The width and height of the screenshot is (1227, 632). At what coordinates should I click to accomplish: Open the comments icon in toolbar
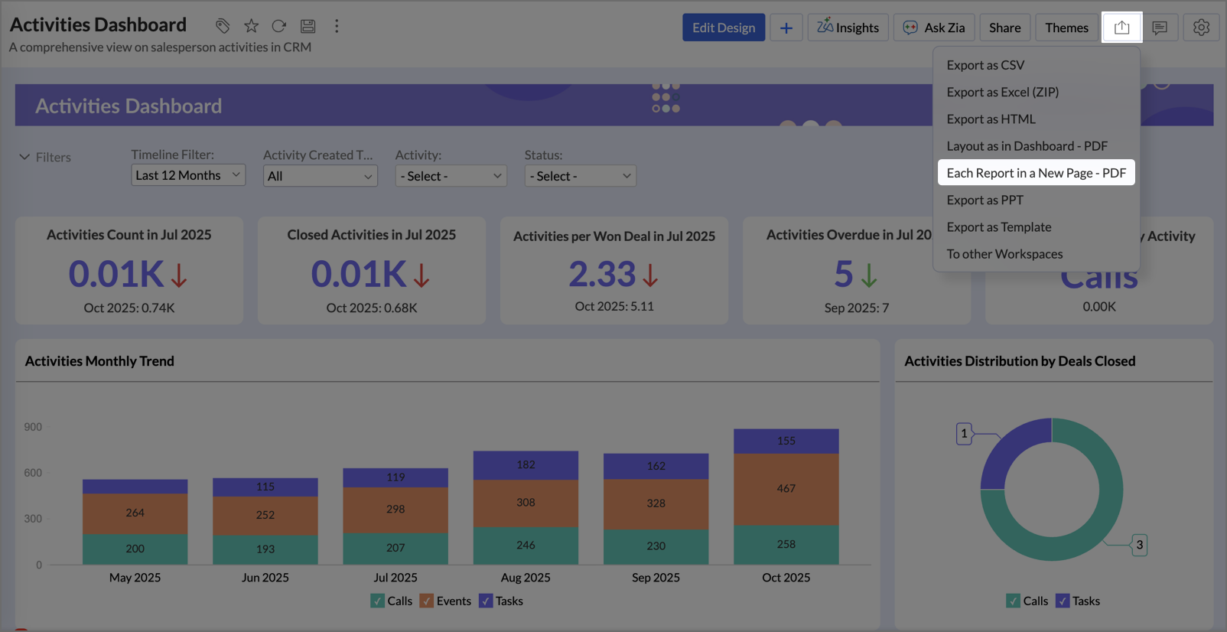pyautogui.click(x=1160, y=28)
